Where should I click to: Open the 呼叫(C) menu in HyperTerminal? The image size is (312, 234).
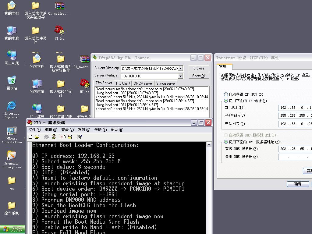pyautogui.click(x=84, y=130)
